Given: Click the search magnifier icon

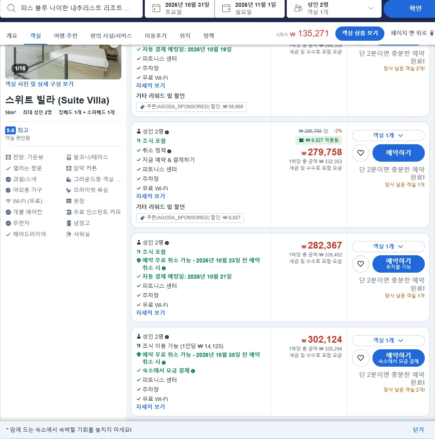Looking at the screenshot, I should click(x=11, y=8).
